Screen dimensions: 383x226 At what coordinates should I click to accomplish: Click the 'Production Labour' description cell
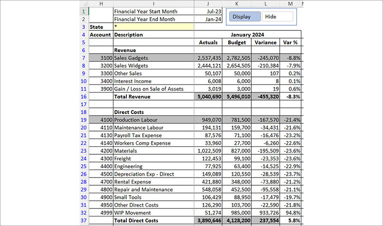153,120
